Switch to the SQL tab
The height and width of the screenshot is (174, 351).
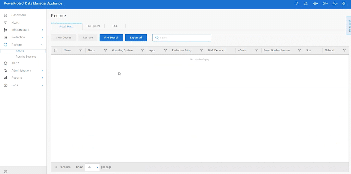pyautogui.click(x=115, y=26)
